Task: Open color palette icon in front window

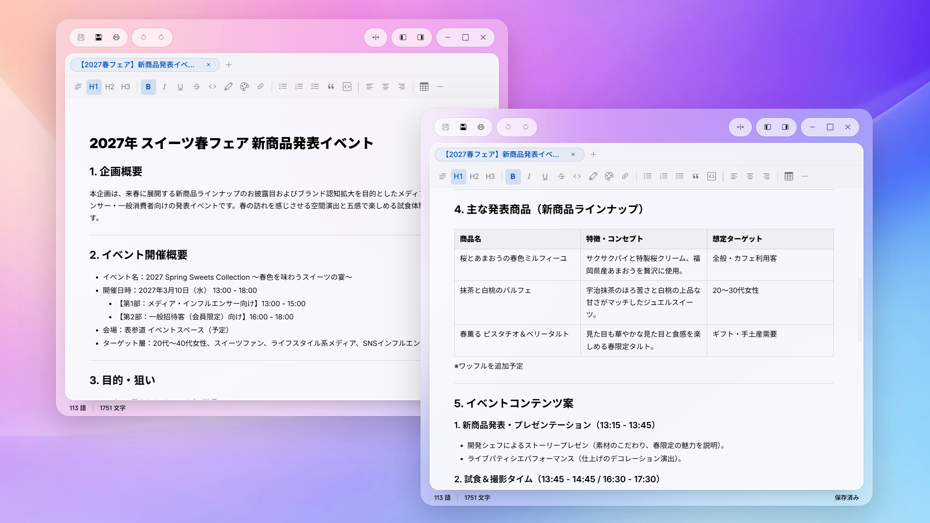Action: click(x=609, y=176)
